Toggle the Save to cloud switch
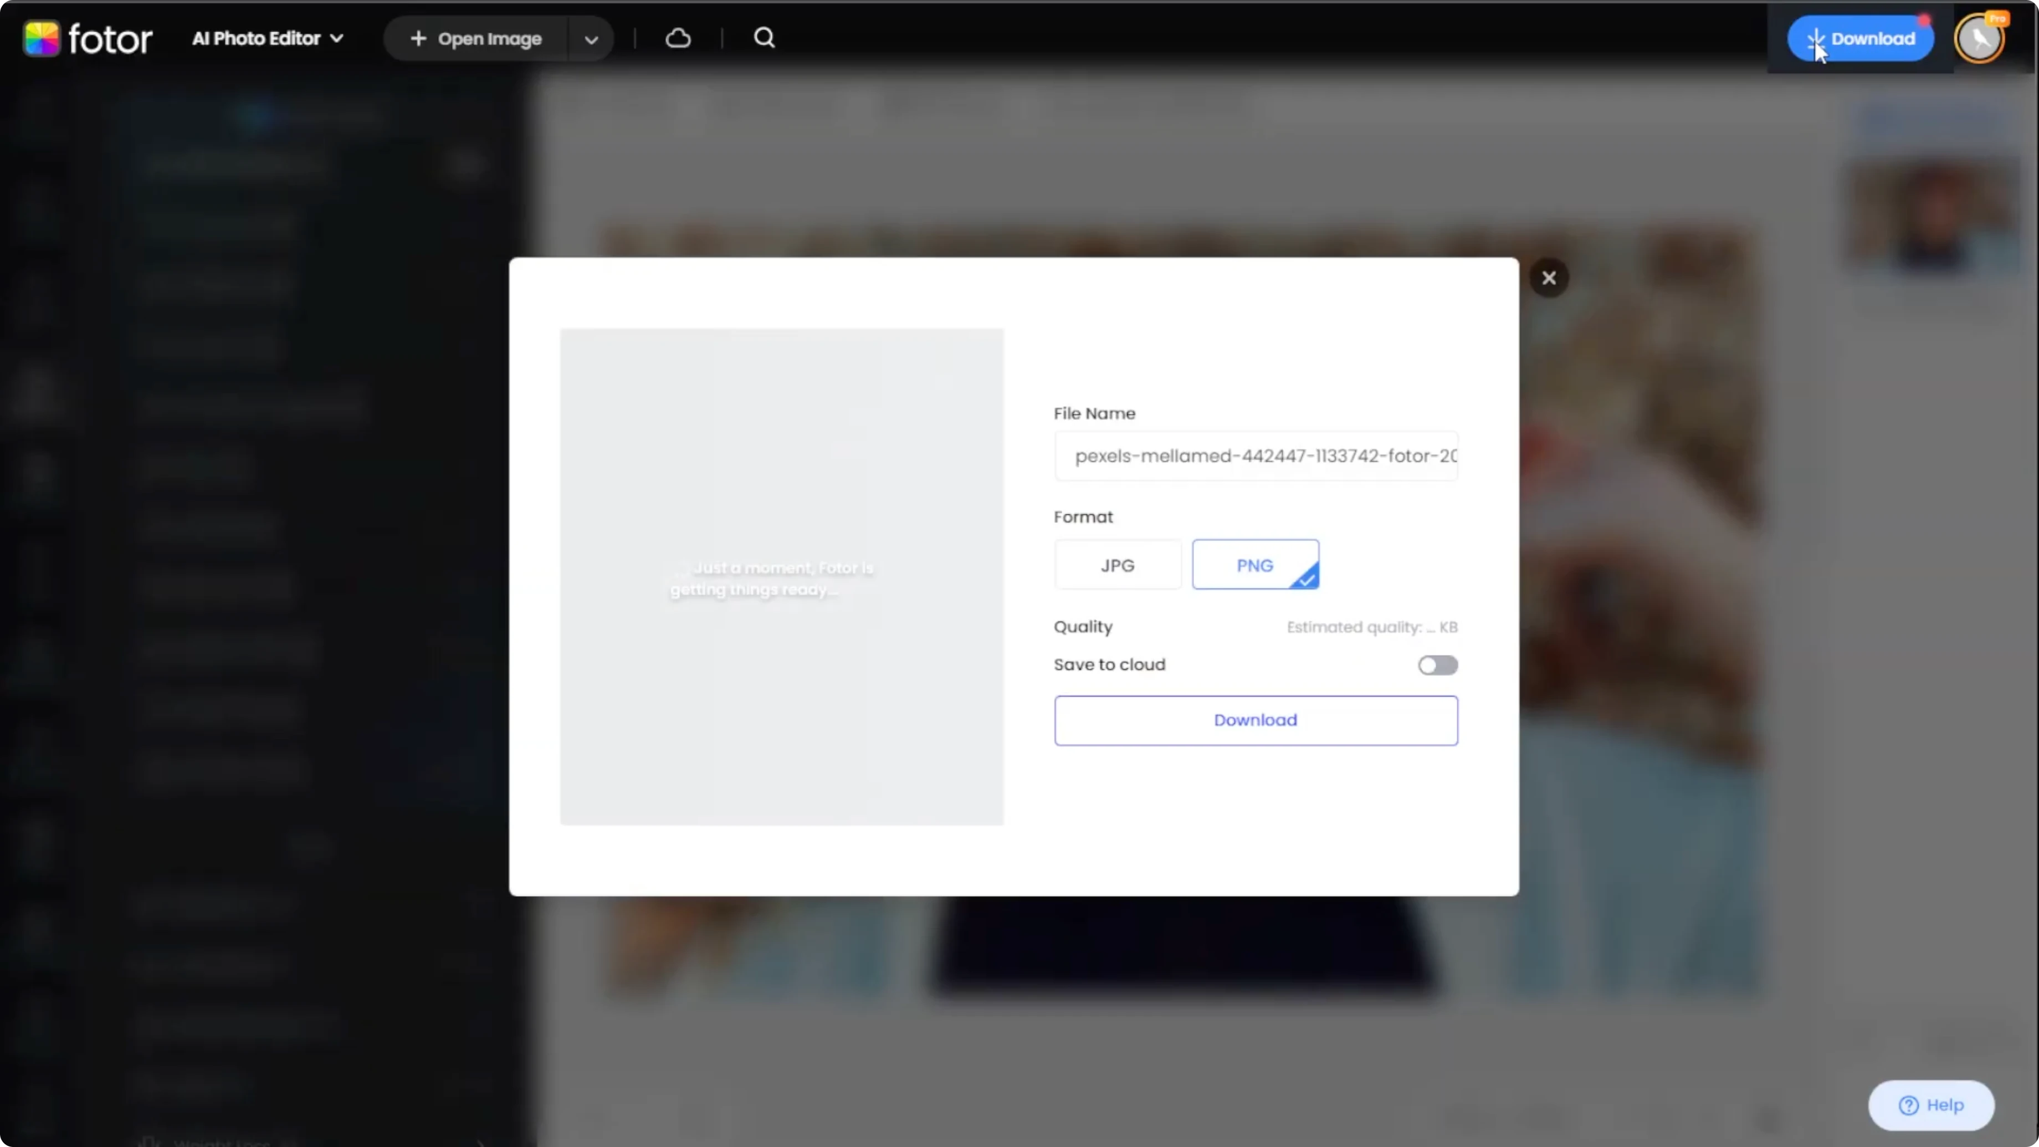Viewport: 2039px width, 1147px height. 1437,665
